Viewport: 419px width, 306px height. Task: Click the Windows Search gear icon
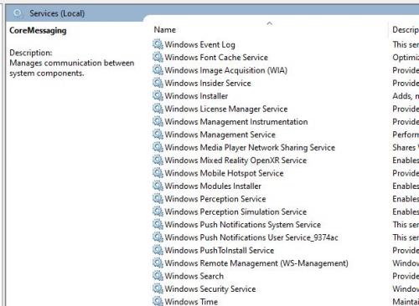click(x=158, y=276)
